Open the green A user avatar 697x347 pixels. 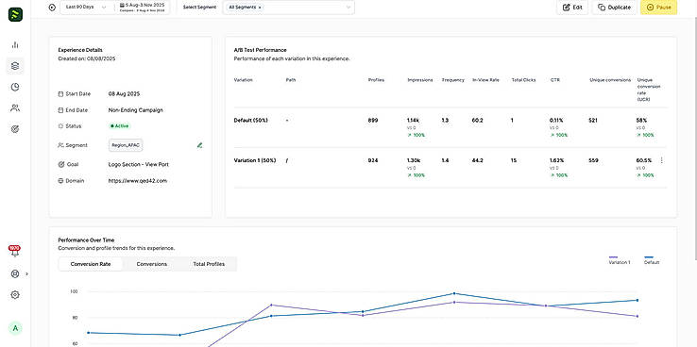tap(15, 328)
